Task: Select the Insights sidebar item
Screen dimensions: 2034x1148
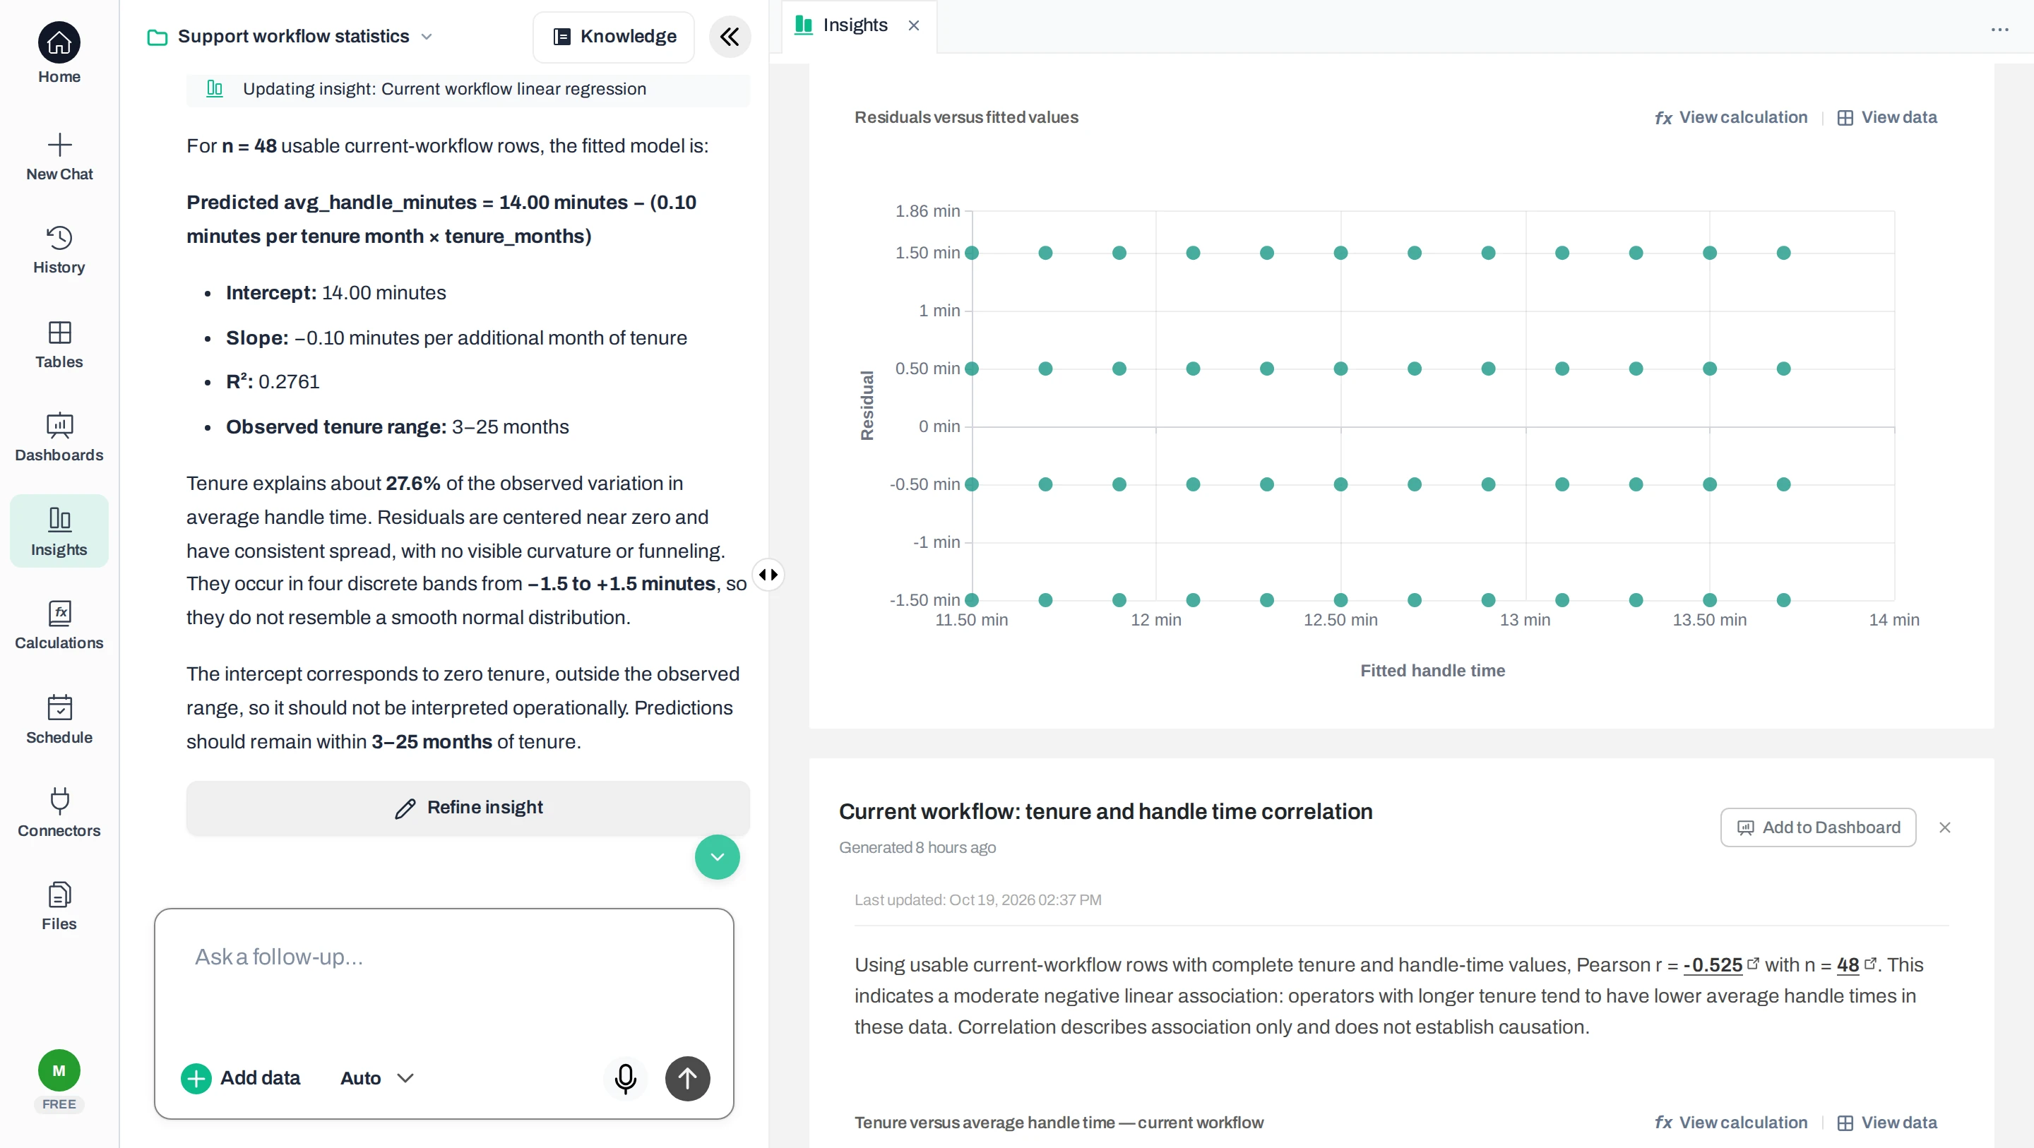Action: 59,532
